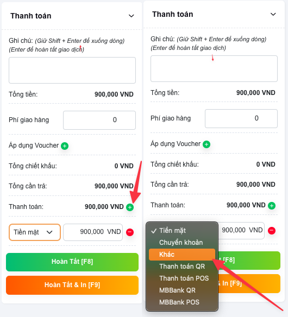This screenshot has height=317, width=288.
Task: Pick Thanh toán QR option
Action: 182,267
